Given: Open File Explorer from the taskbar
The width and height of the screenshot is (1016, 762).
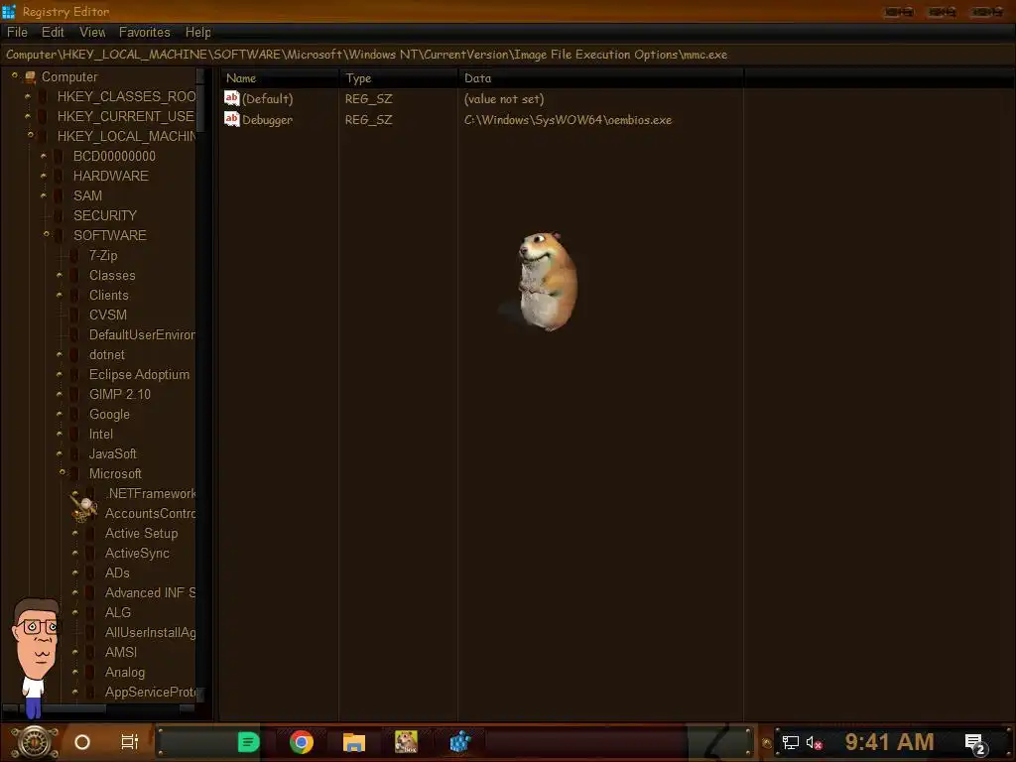Looking at the screenshot, I should pyautogui.click(x=354, y=742).
